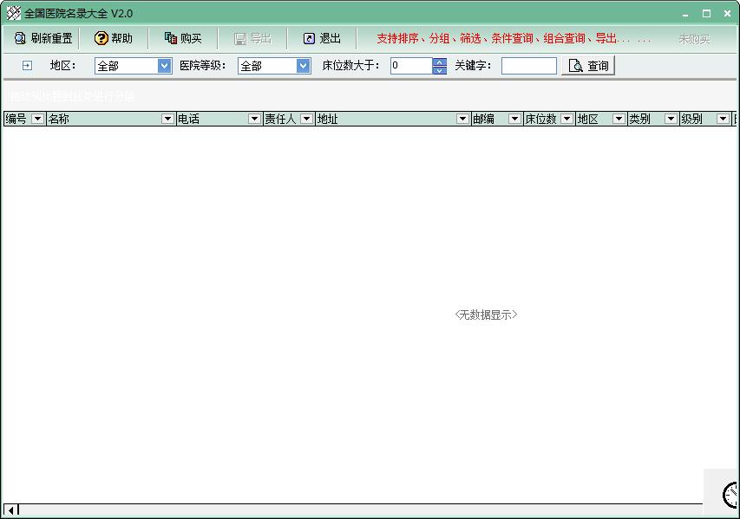Click the 刷新重置 refresh toolbar button
Image resolution: width=740 pixels, height=519 pixels.
tap(43, 38)
